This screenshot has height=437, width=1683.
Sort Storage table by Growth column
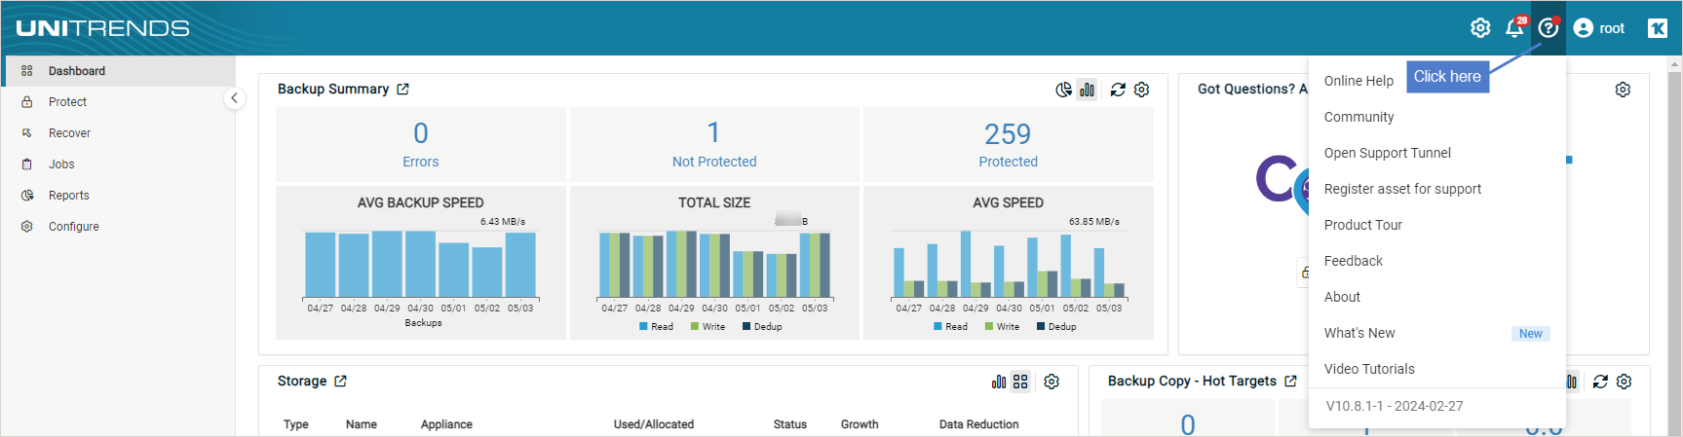(x=860, y=424)
